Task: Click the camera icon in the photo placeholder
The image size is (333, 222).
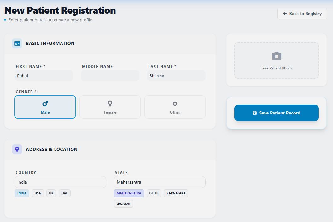Action: [x=276, y=56]
